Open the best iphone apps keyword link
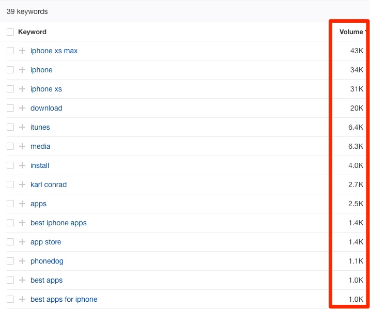370x309 pixels. pos(58,223)
